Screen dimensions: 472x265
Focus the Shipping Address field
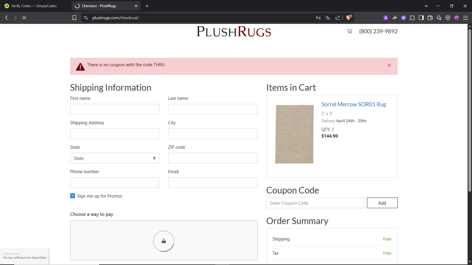[x=115, y=134]
